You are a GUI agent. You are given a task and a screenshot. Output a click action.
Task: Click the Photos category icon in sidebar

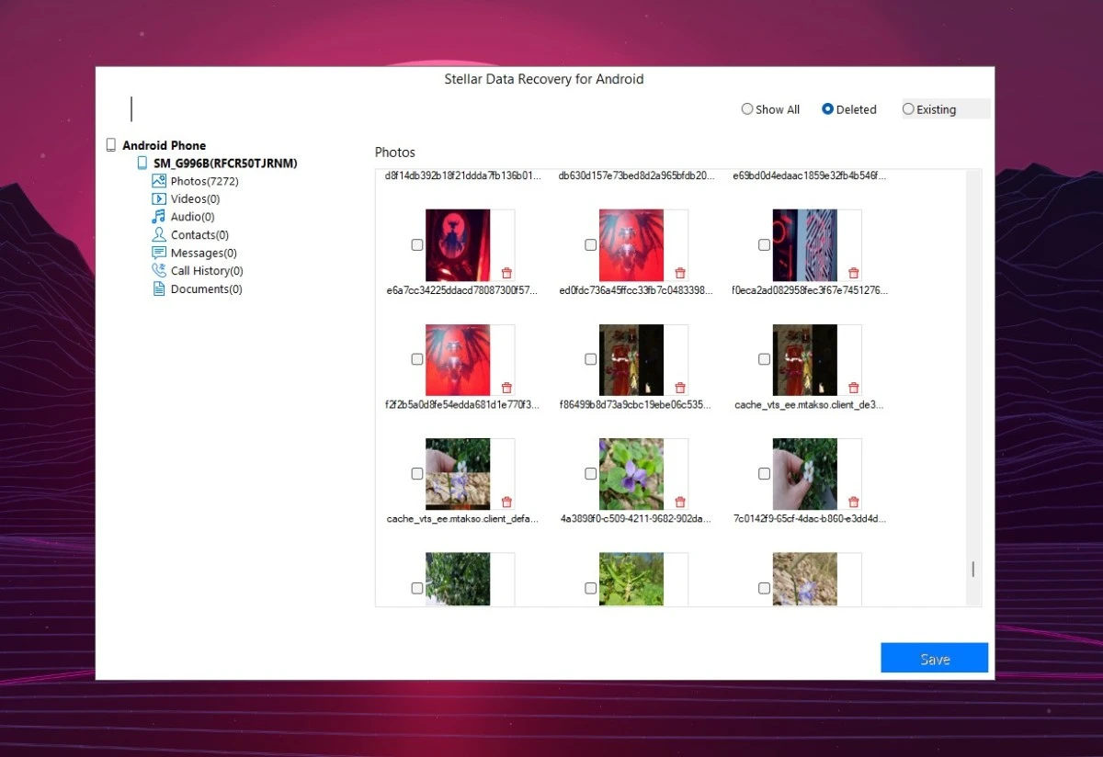[159, 181]
